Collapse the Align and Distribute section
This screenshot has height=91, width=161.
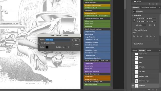point(133,30)
